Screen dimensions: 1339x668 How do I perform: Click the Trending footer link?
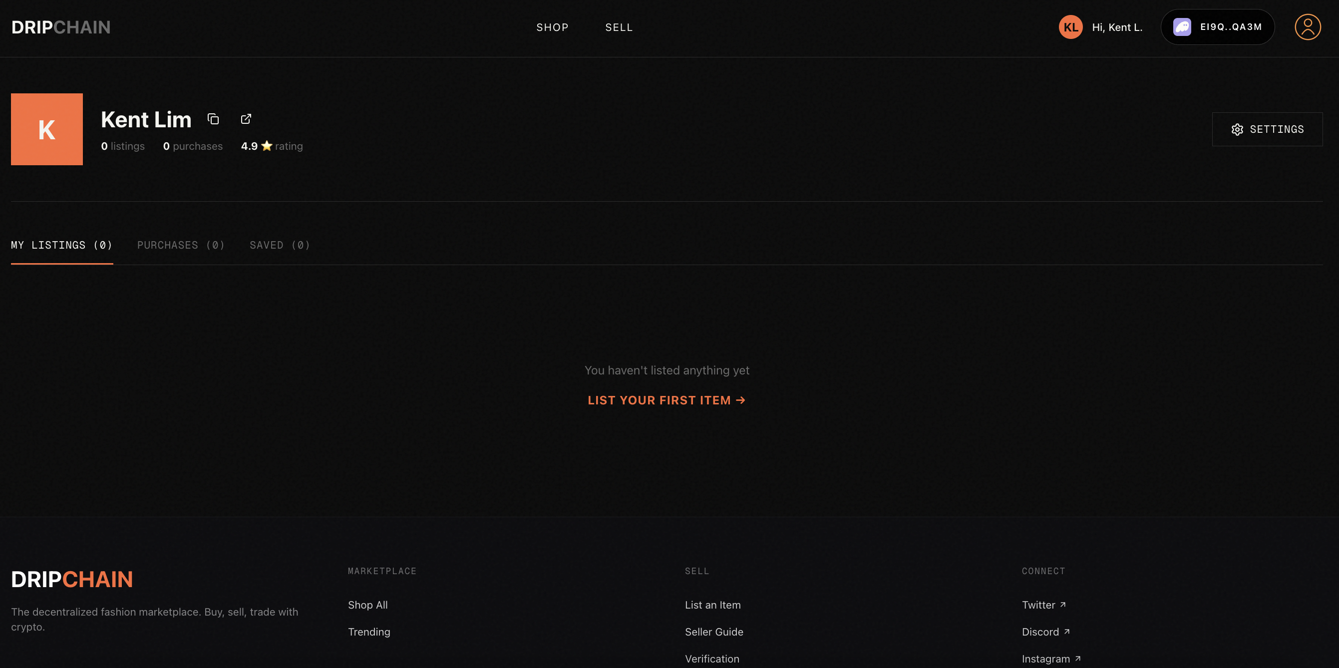coord(368,632)
